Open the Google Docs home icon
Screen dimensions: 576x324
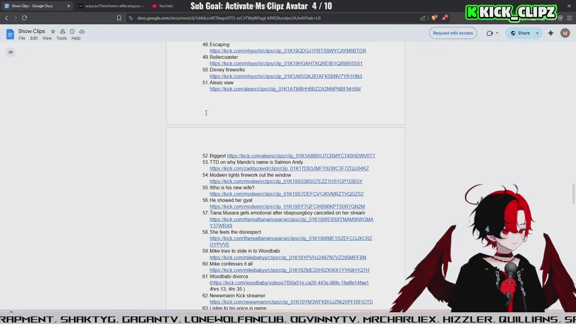click(10, 34)
